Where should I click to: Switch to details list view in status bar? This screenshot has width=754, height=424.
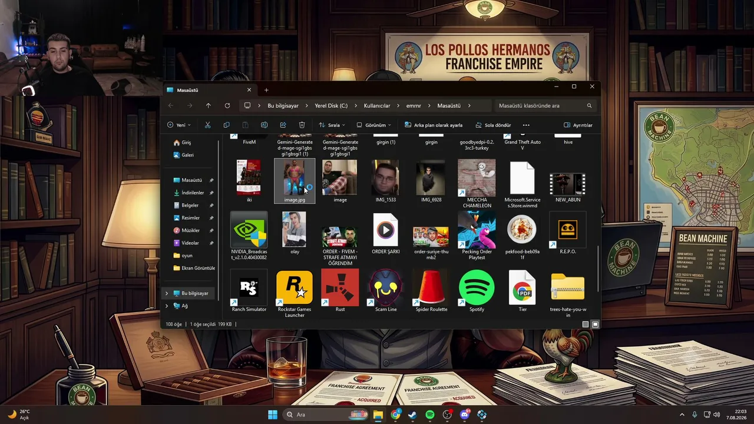(x=585, y=324)
